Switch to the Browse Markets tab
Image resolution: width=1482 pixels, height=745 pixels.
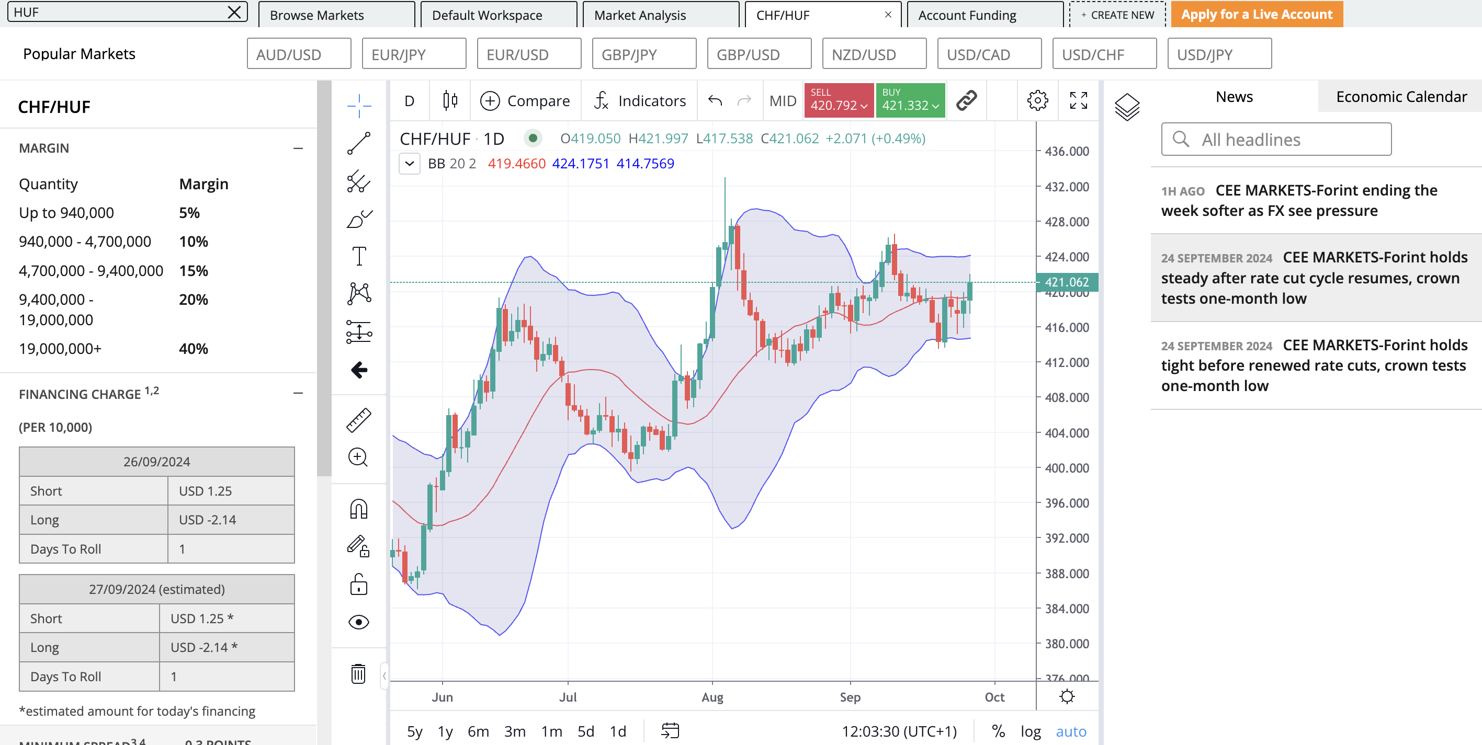[336, 15]
